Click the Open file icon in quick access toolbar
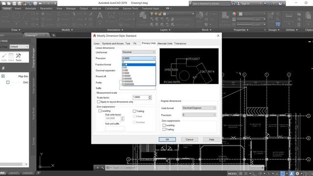This screenshot has width=313, height=176. (9, 3)
